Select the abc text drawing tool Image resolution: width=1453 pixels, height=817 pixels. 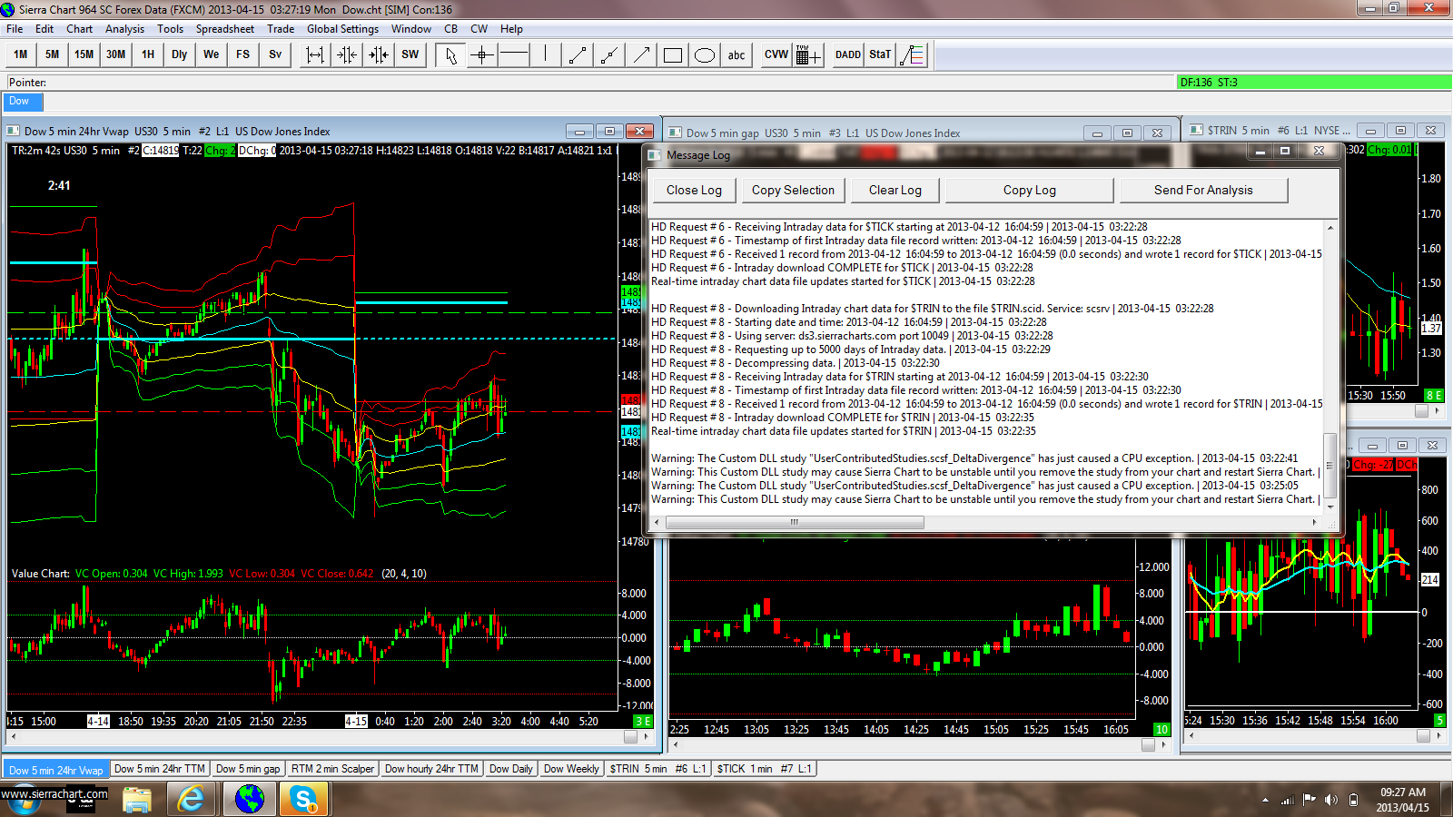point(736,55)
